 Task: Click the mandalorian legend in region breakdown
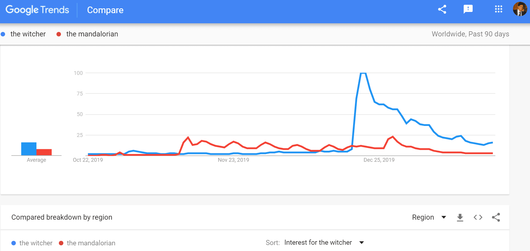91,243
